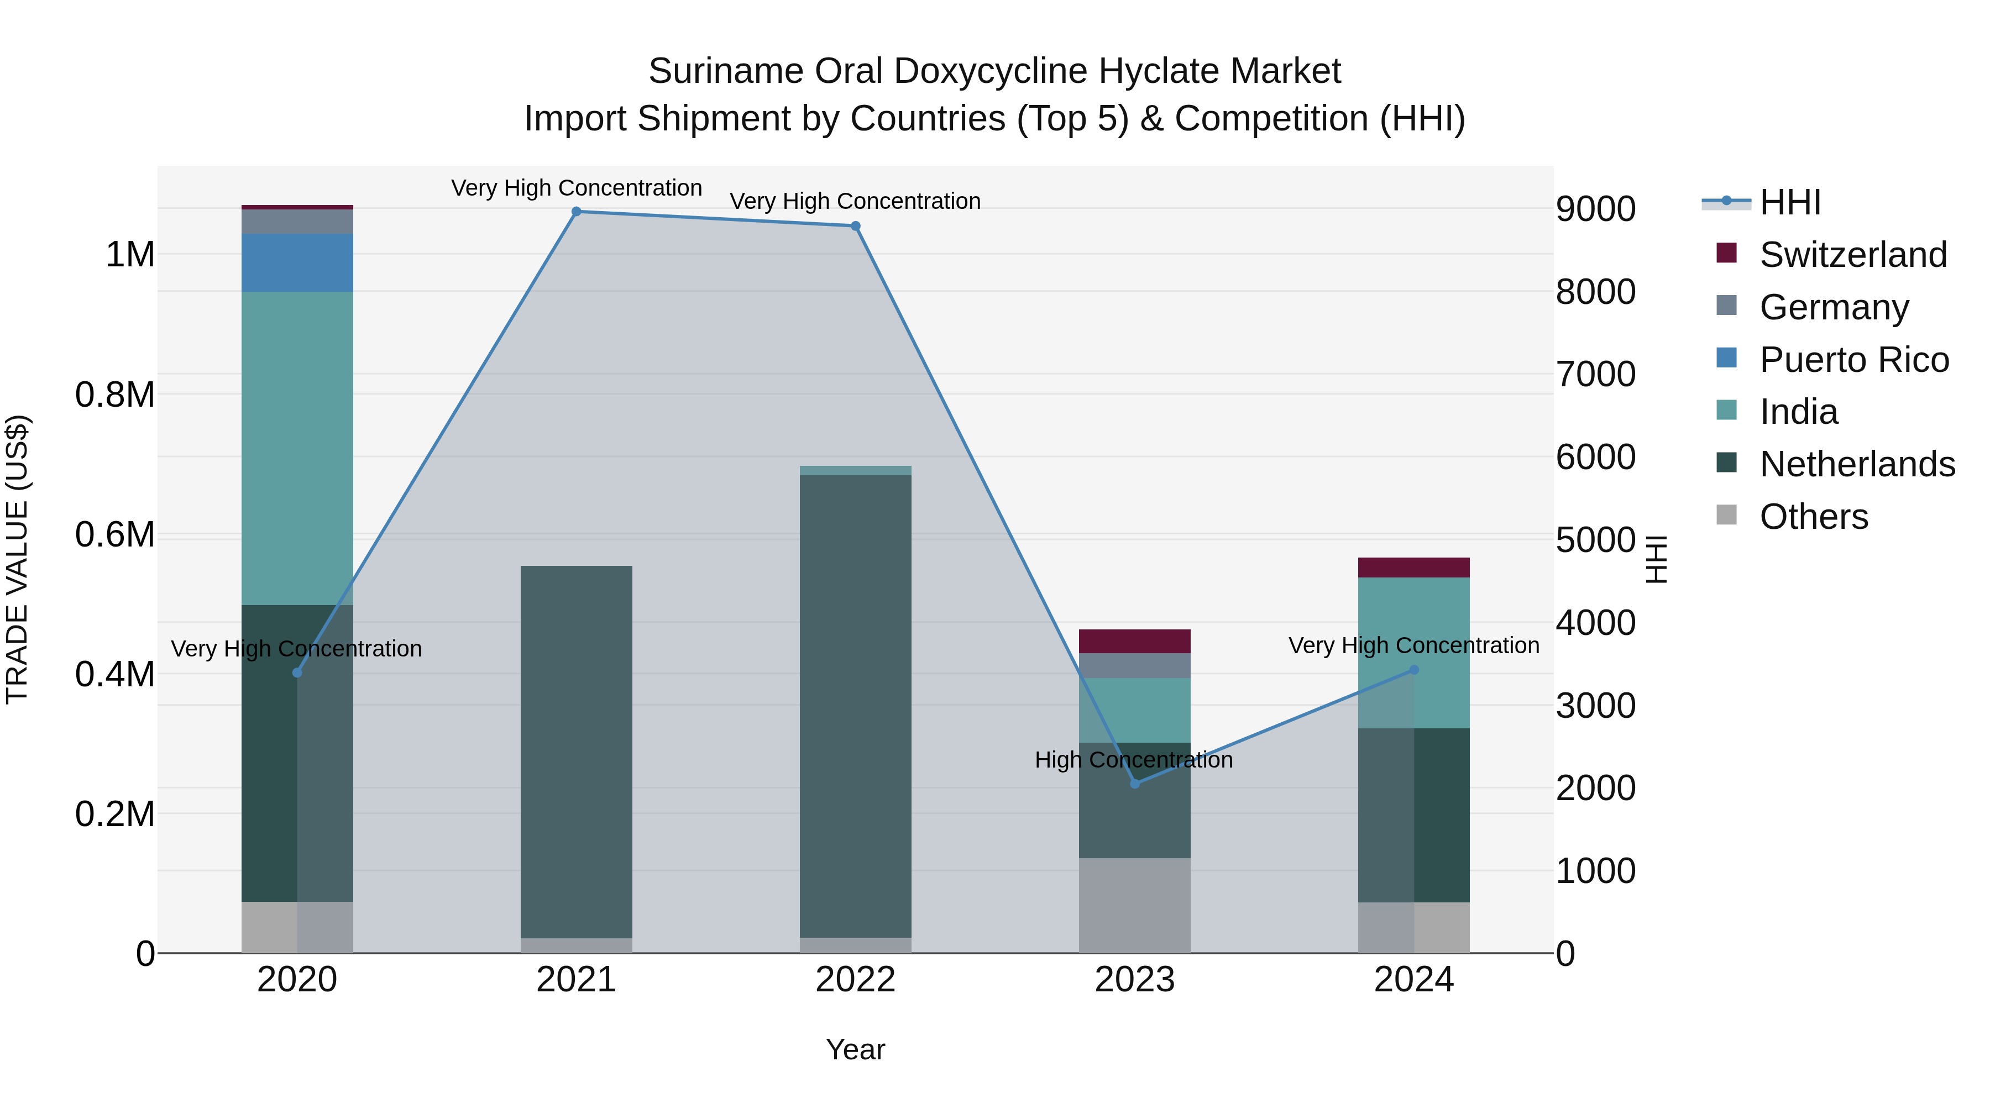Click the India teal color swatch
This screenshot has height=1119, width=1990.
(1726, 410)
